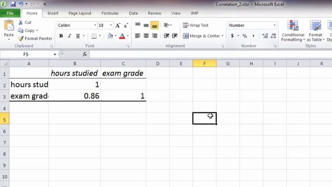Viewport: 332px width, 187px height.
Task: Toggle Underline formatting
Action: pyautogui.click(x=78, y=36)
